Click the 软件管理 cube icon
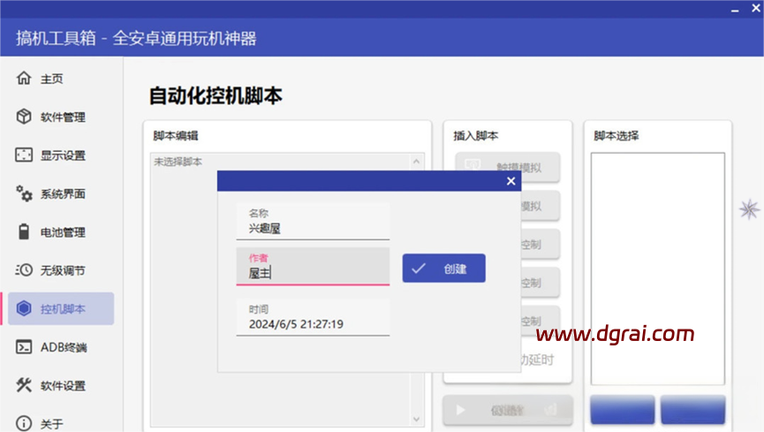 click(24, 117)
